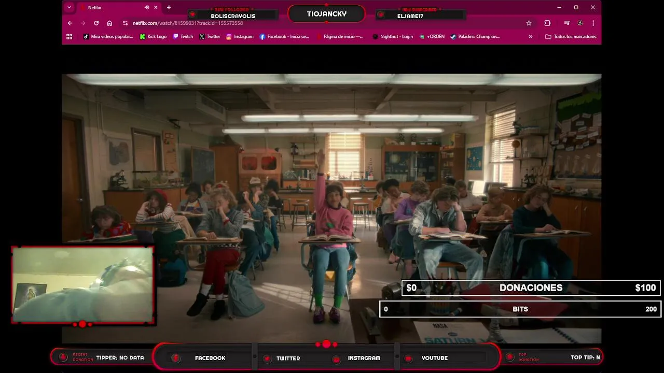Screen dimensions: 664x373
Task: Click the TWITTER overlay label
Action: point(288,358)
